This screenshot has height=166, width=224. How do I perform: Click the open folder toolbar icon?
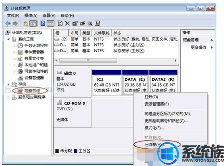pyautogui.click(x=82, y=23)
